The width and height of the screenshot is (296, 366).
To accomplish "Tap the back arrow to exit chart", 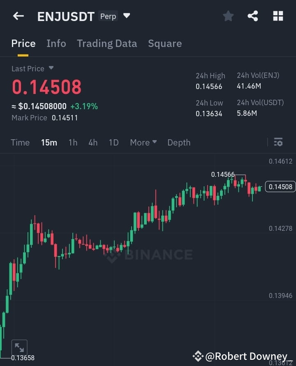I will (x=17, y=16).
